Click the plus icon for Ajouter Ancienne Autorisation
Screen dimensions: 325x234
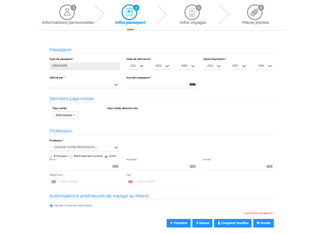click(51, 206)
